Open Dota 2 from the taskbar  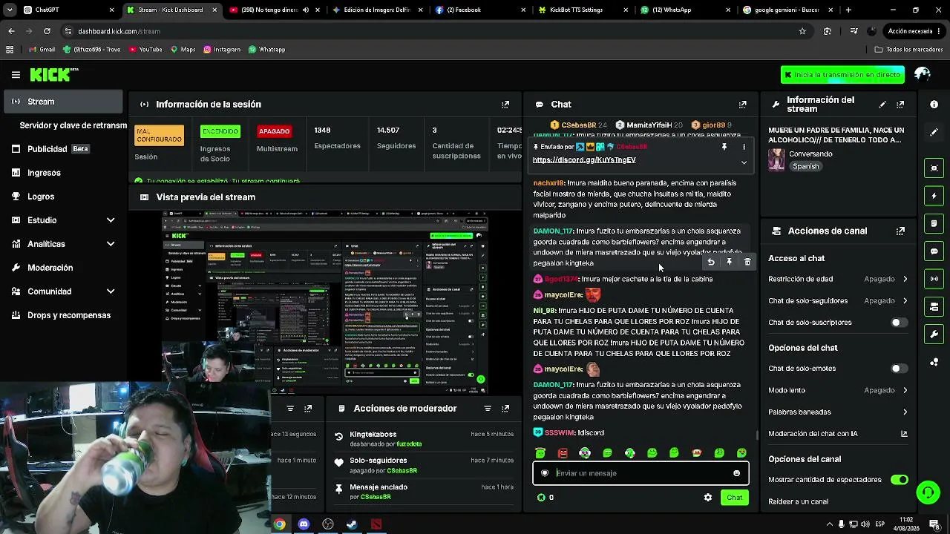pos(376,524)
